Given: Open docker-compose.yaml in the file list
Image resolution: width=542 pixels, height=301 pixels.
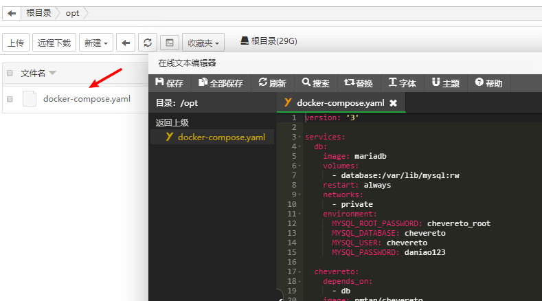Looking at the screenshot, I should click(x=87, y=99).
